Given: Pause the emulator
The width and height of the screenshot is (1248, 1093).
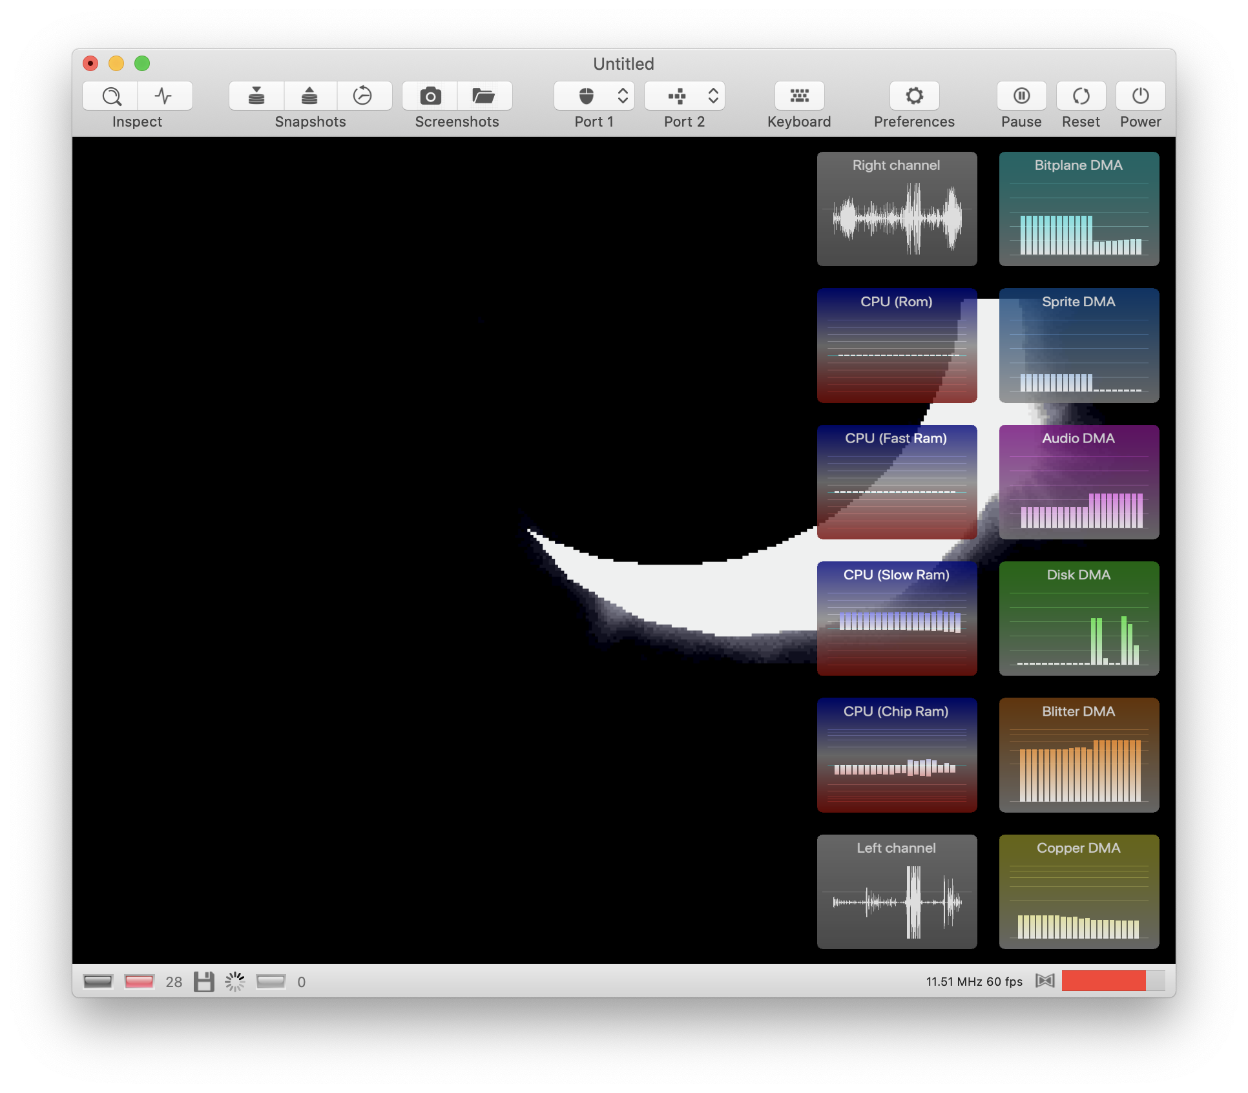Looking at the screenshot, I should (x=1021, y=96).
